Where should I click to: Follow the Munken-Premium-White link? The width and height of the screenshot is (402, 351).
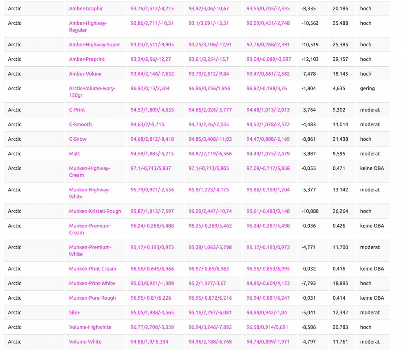click(x=90, y=251)
